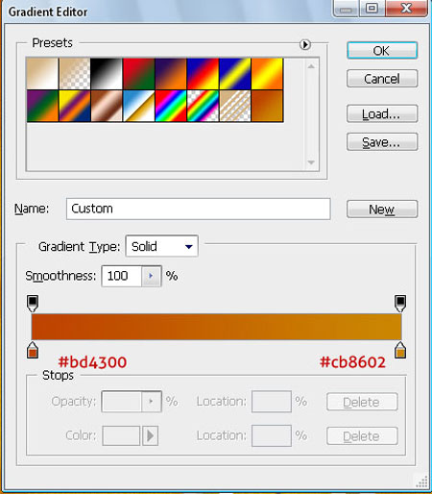Image resolution: width=432 pixels, height=494 pixels.
Task: Open the Gradient Type dropdown
Action: point(162,246)
